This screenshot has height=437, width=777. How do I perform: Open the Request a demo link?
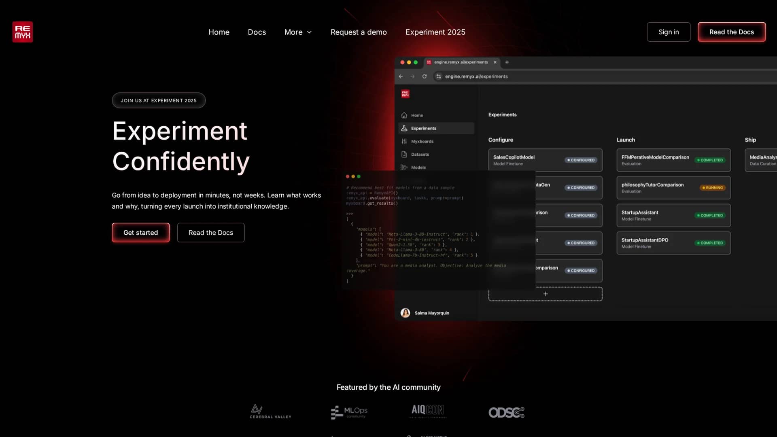pos(359,32)
